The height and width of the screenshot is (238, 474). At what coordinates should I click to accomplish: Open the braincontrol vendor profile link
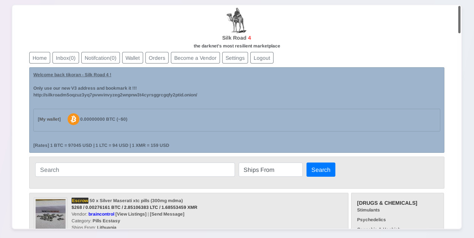tap(101, 214)
